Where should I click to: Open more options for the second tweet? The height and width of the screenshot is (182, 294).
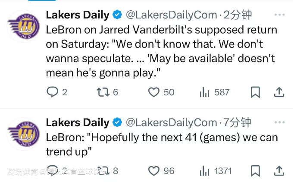tap(280, 122)
